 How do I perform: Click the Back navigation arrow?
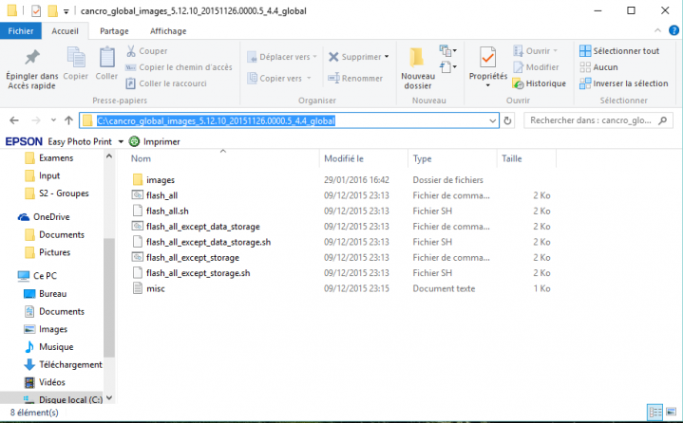(14, 120)
